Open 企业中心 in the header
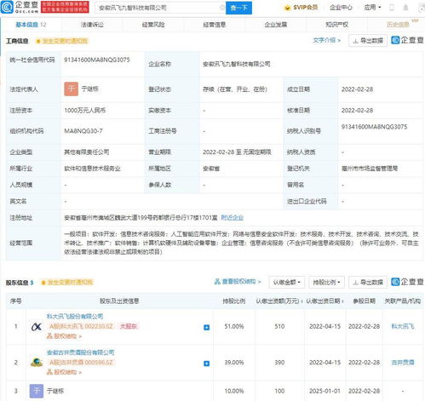The height and width of the screenshot is (401, 425). click(x=341, y=8)
